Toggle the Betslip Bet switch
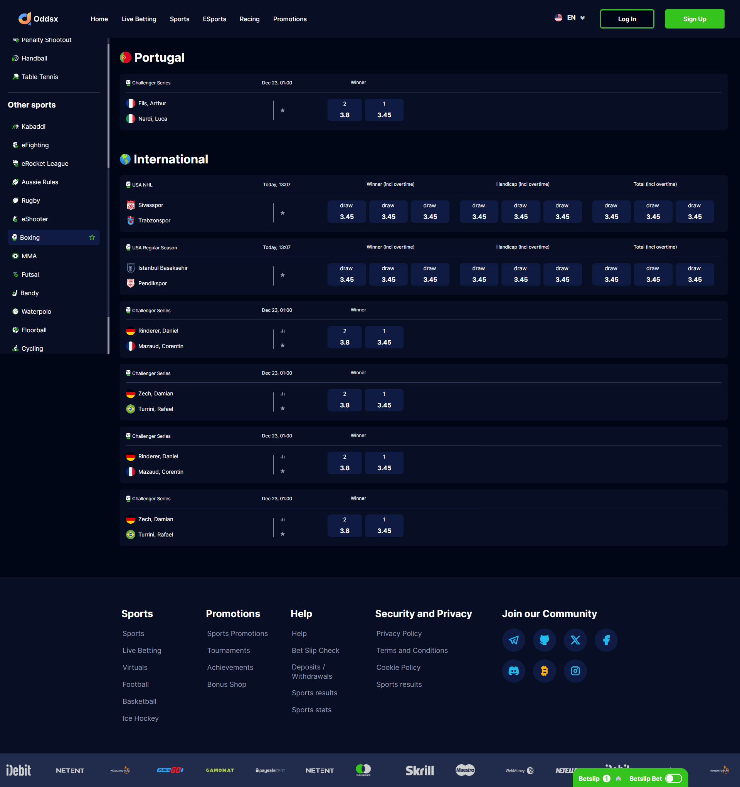 click(x=673, y=778)
